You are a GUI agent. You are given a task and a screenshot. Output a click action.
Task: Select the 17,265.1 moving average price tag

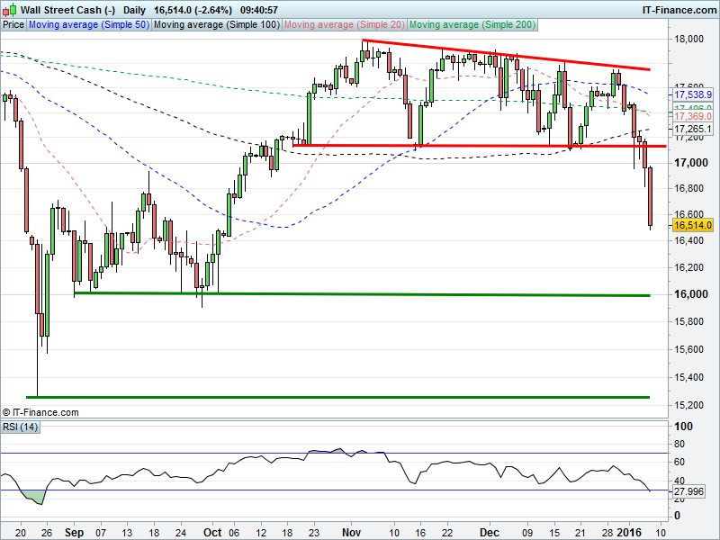[x=693, y=130]
